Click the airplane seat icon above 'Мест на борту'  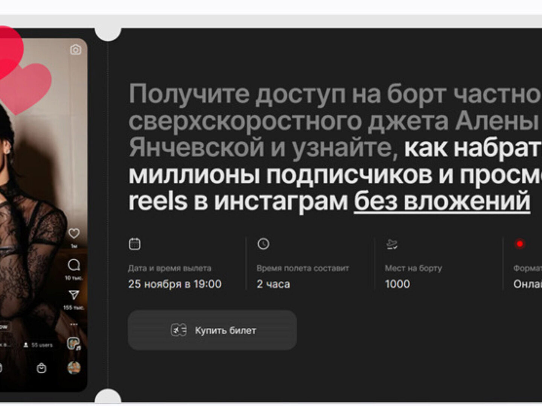[392, 244]
